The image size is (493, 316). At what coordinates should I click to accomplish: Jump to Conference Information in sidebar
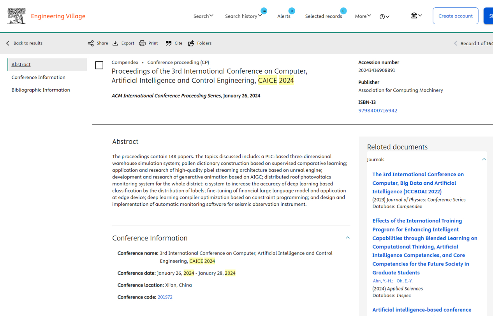pyautogui.click(x=39, y=77)
